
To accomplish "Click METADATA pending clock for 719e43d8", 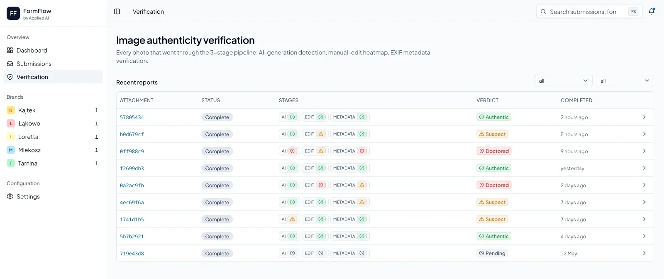I will coord(362,253).
